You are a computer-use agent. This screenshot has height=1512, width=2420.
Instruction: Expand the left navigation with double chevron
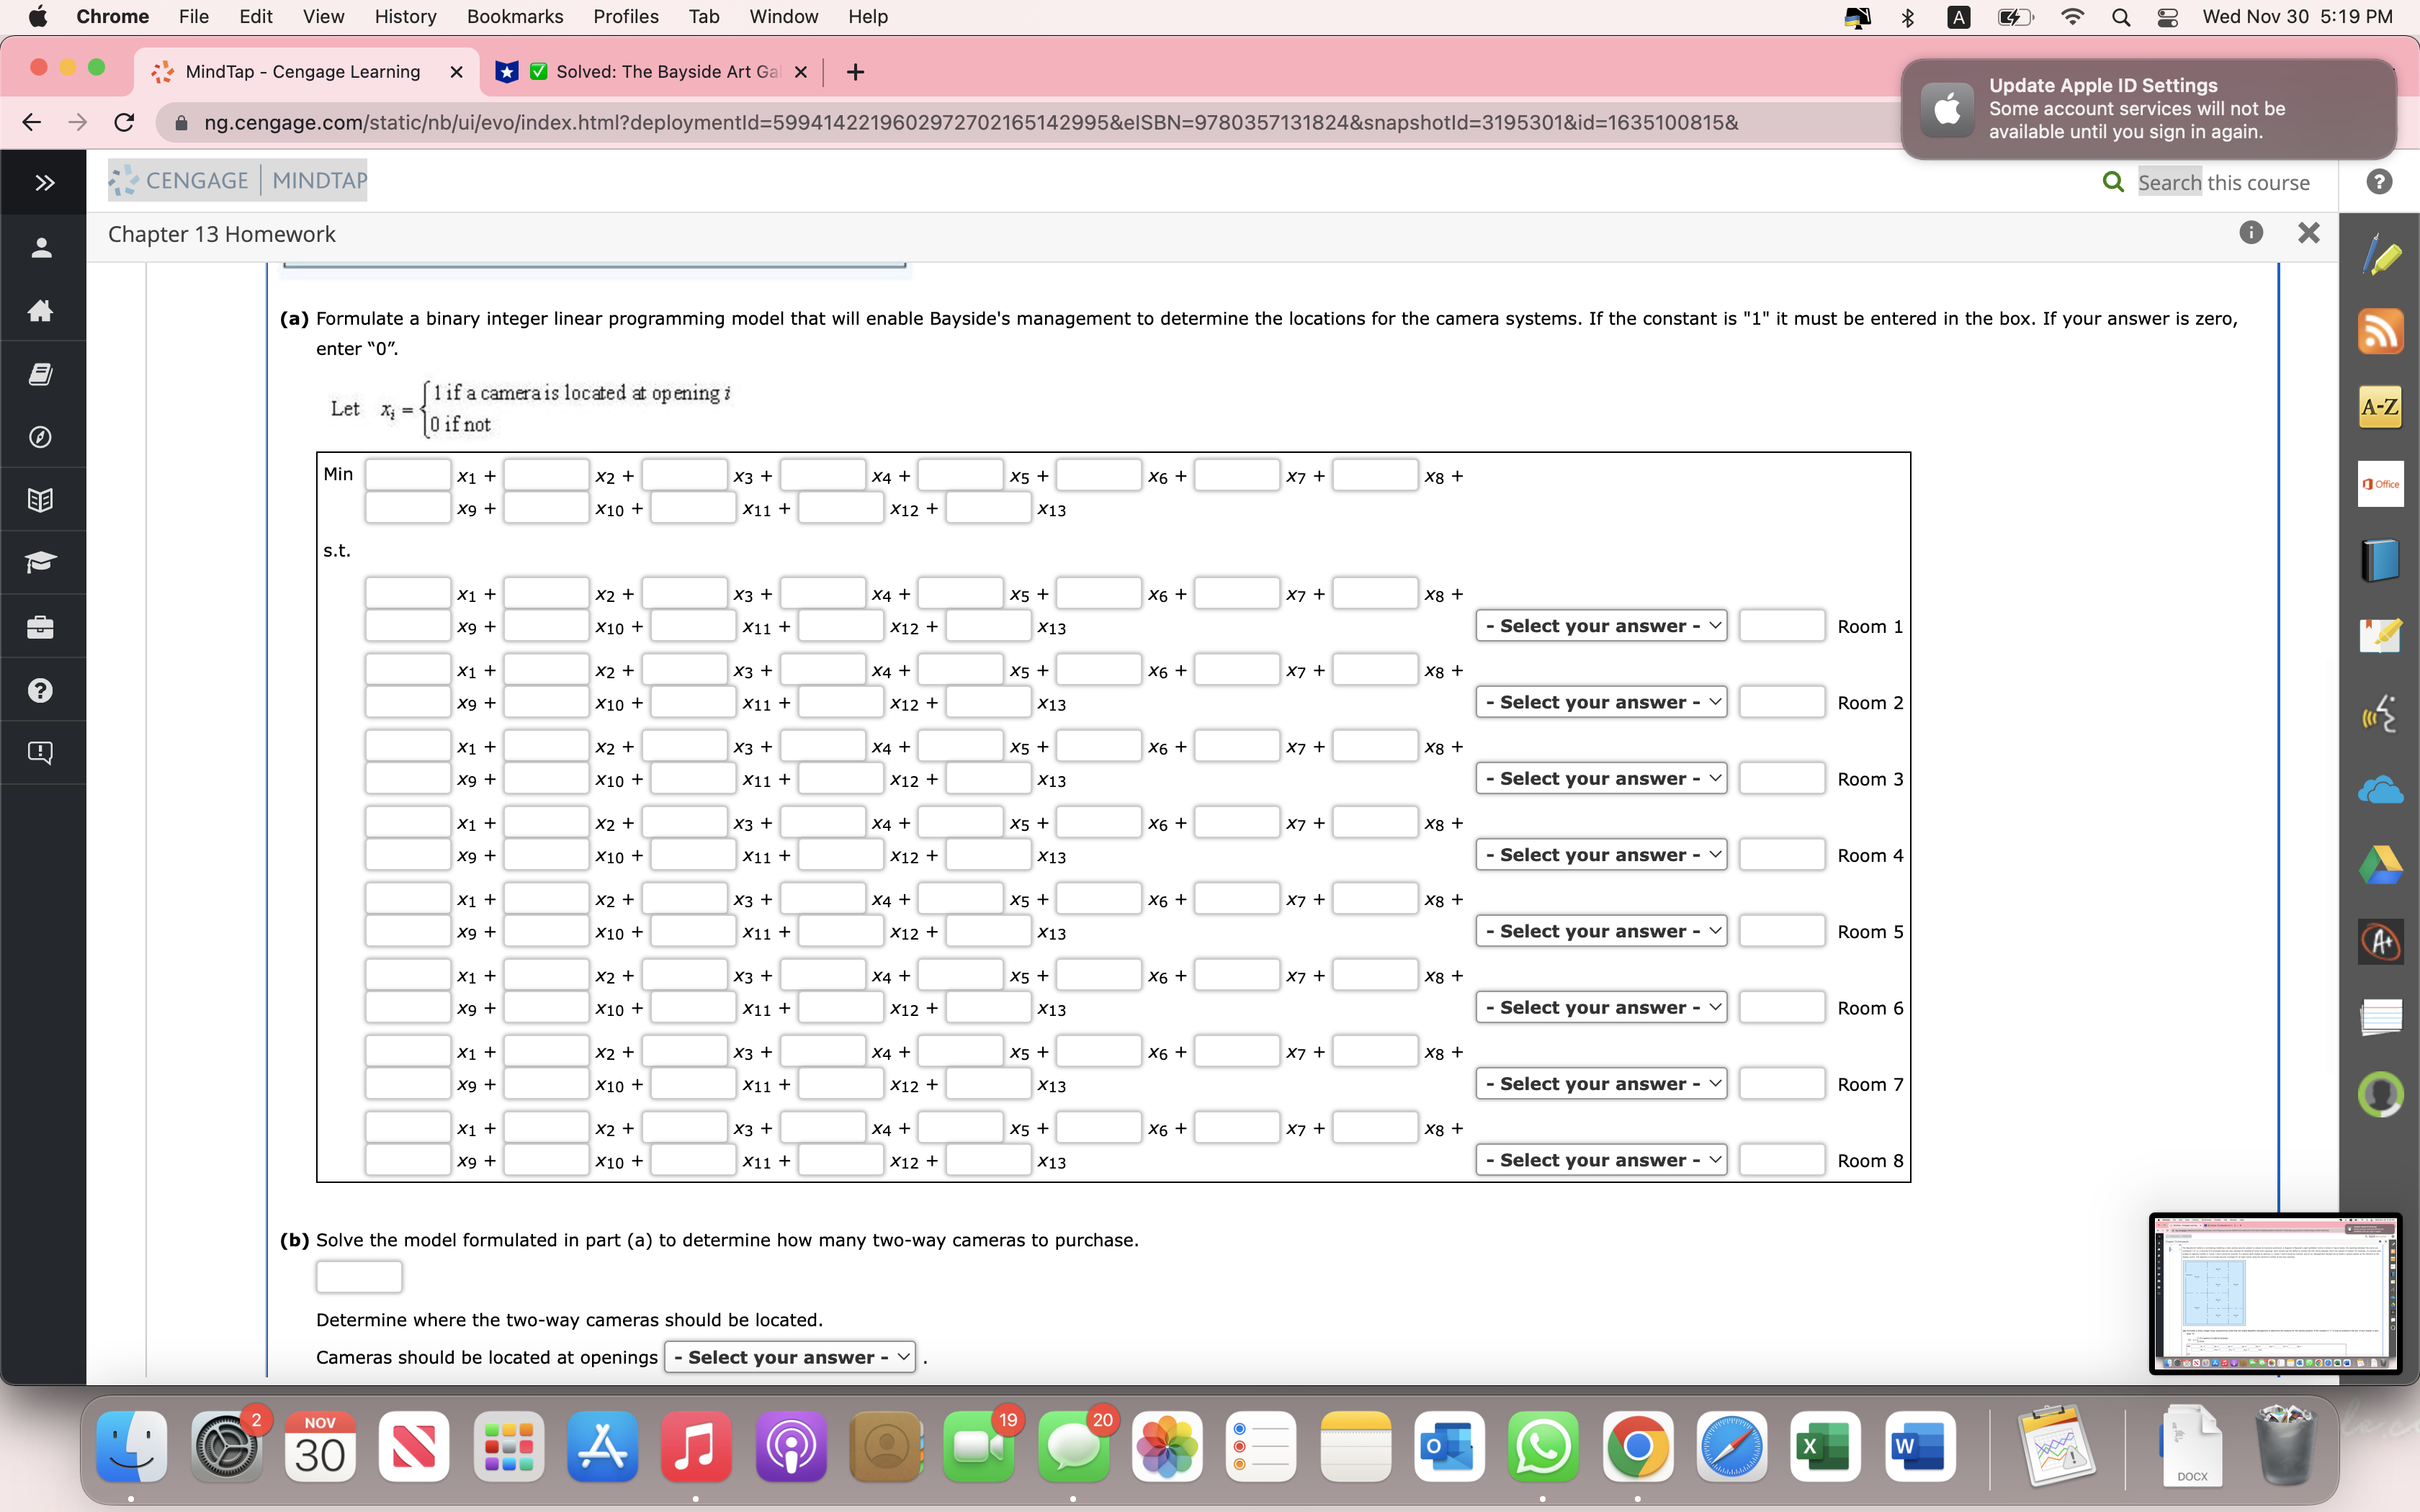click(x=43, y=183)
